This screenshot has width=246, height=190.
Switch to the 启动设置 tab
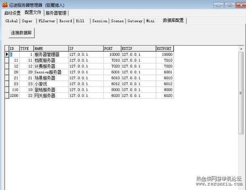click(x=13, y=13)
